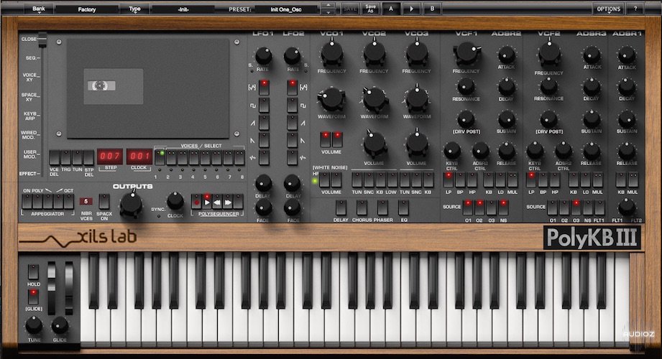Open the OPTIONS menu
The width and height of the screenshot is (662, 359).
pos(608,9)
